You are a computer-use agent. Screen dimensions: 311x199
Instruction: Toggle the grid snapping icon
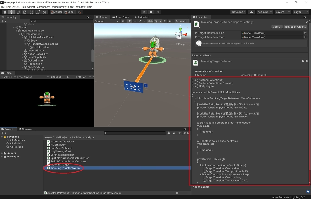point(79,12)
